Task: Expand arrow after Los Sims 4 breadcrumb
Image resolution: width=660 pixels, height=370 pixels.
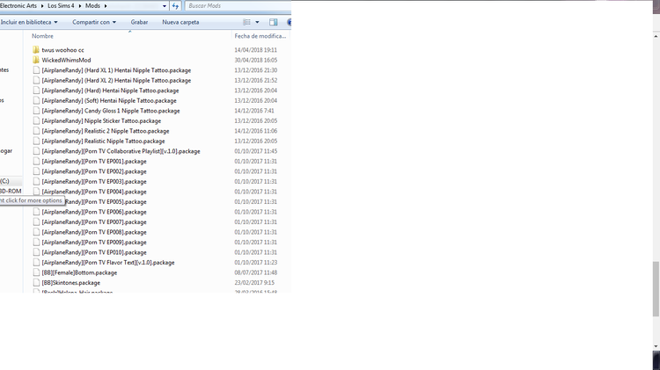Action: pos(80,6)
